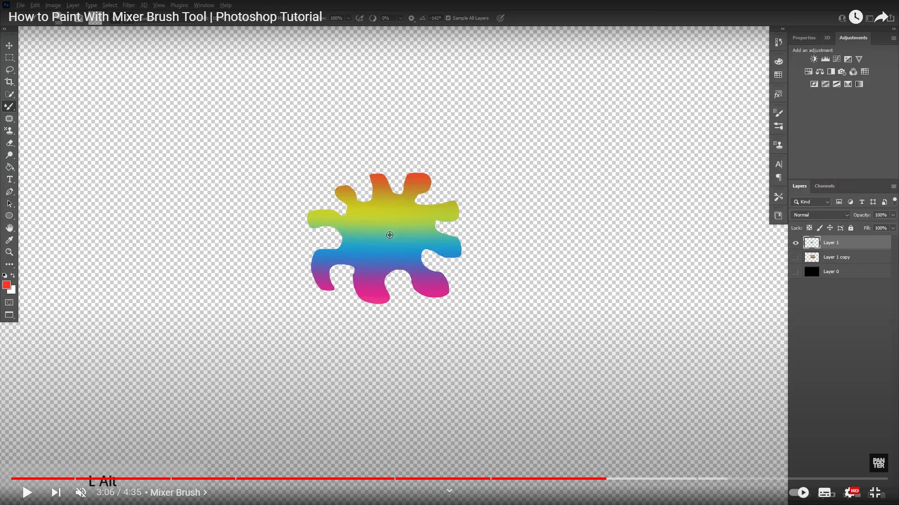
Task: Select the Lasso tool
Action: point(9,70)
